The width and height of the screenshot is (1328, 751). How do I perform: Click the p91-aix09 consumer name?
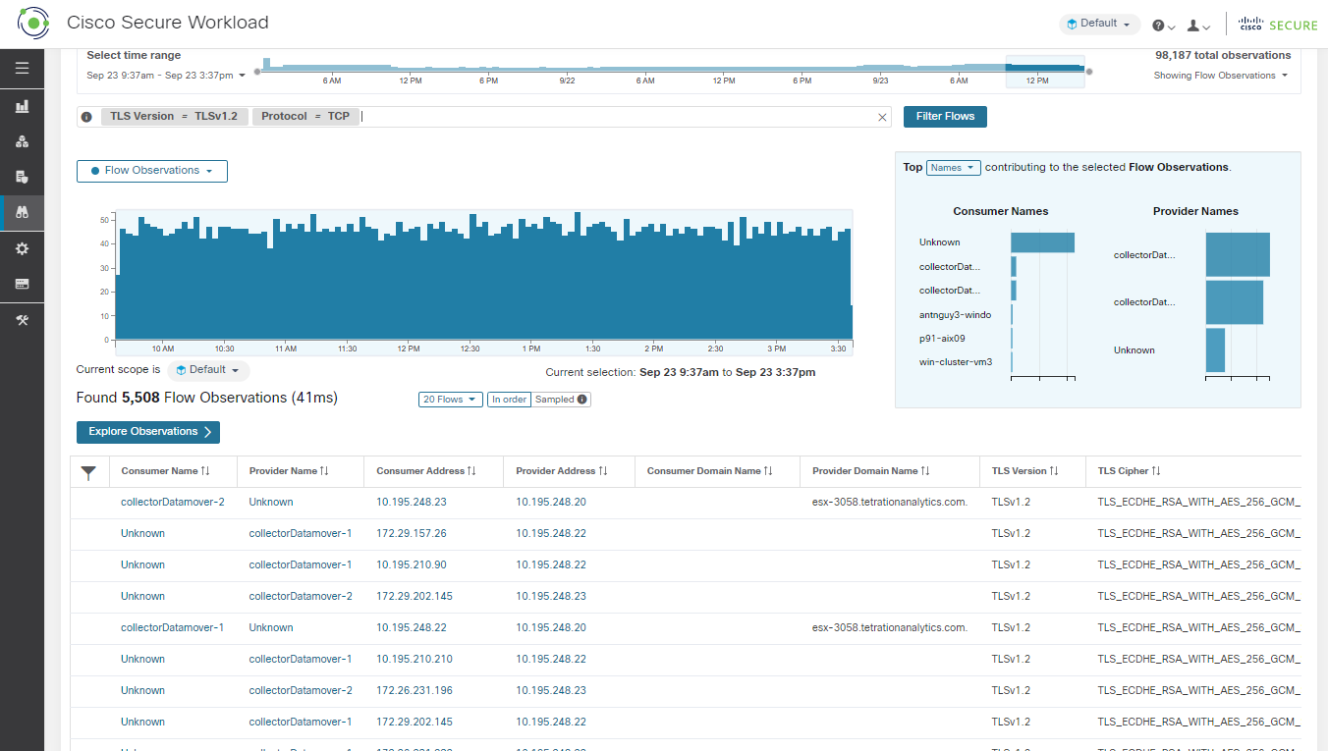(x=941, y=338)
